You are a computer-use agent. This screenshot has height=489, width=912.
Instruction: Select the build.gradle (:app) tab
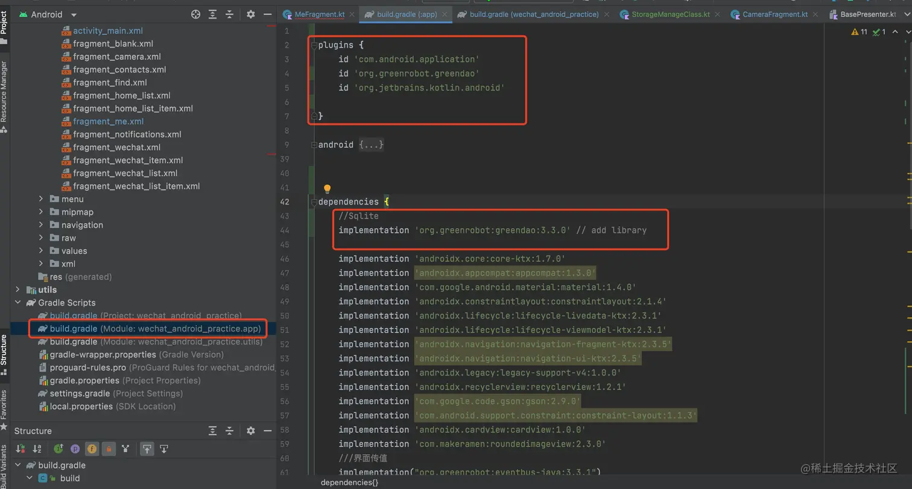[407, 14]
